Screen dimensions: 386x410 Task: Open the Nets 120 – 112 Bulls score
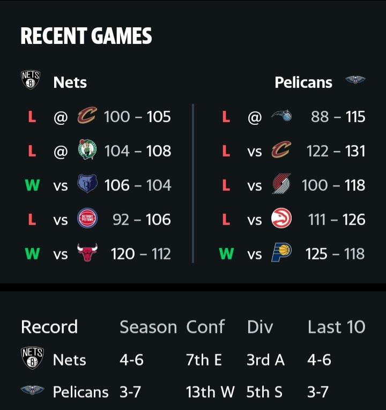pos(141,254)
